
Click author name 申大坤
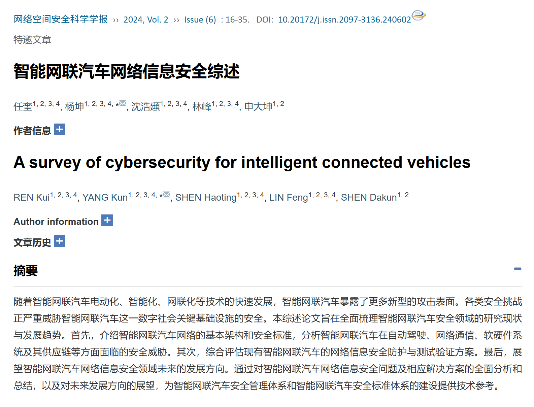point(258,107)
